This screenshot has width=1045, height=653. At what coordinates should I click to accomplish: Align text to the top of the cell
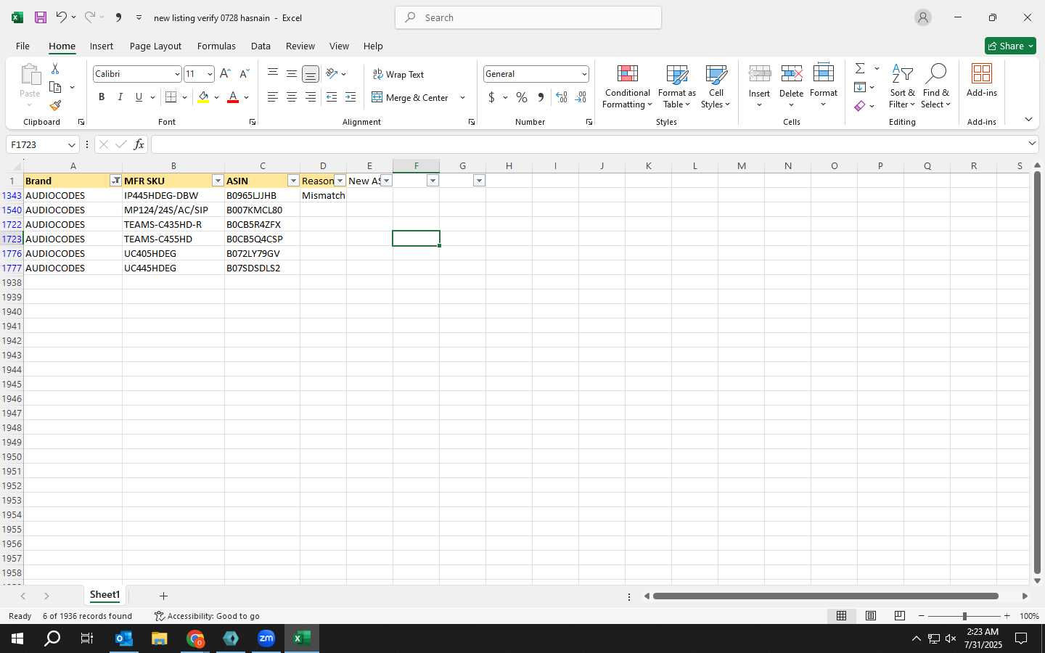pyautogui.click(x=273, y=74)
